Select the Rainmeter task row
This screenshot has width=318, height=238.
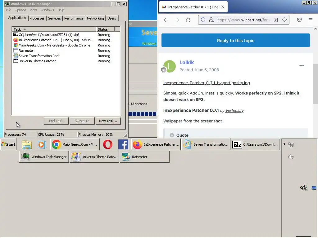(x=66, y=51)
